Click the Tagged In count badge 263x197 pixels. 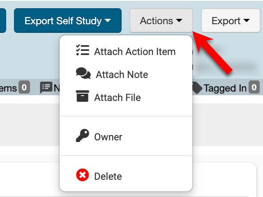255,87
